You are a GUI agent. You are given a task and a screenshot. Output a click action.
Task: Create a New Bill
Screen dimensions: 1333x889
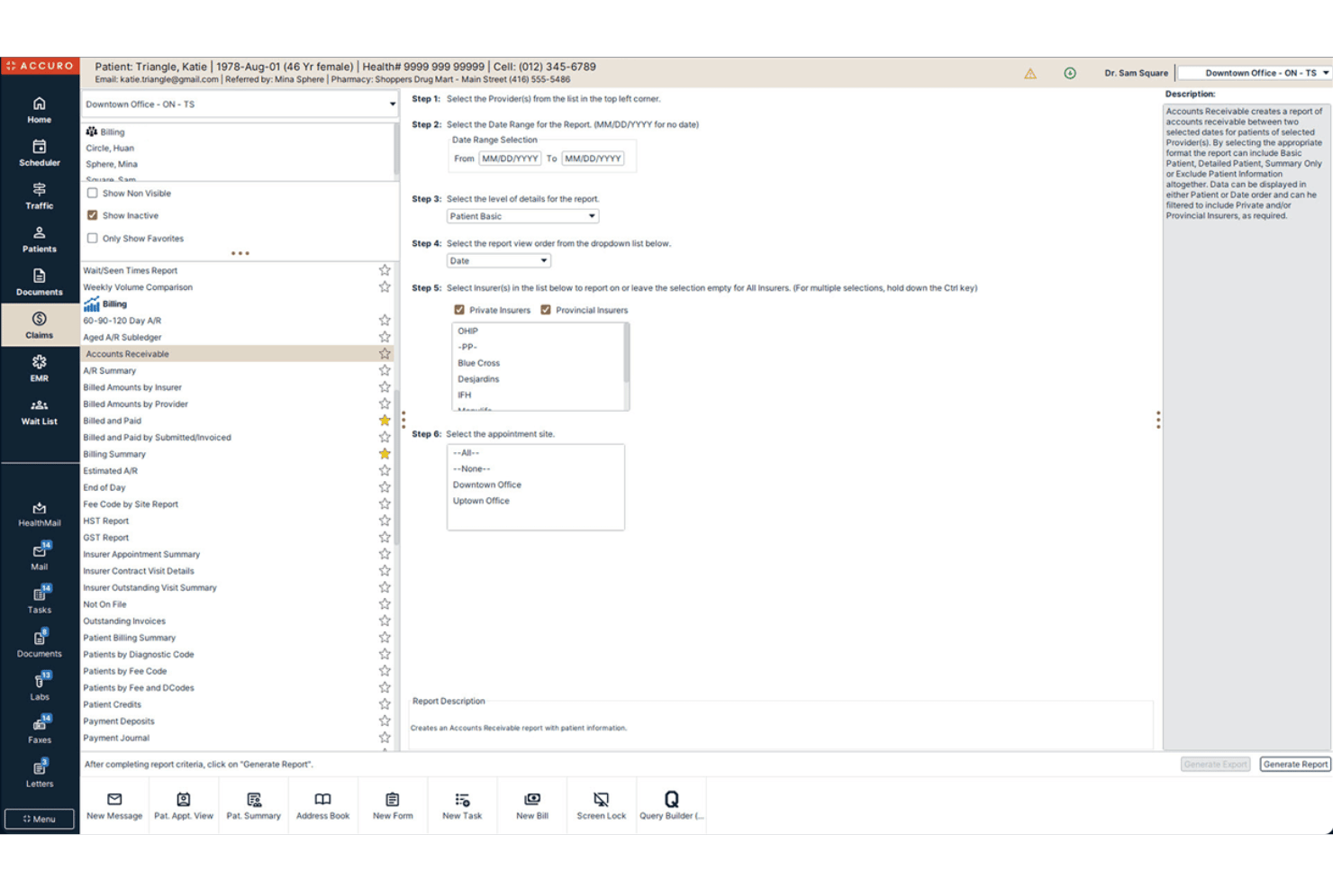(532, 806)
